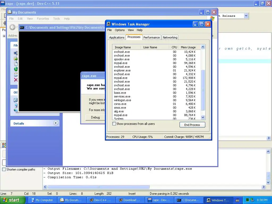Switch to the Applications tab in Task Manager
Screen dimensions: 272x204
[x=117, y=37]
